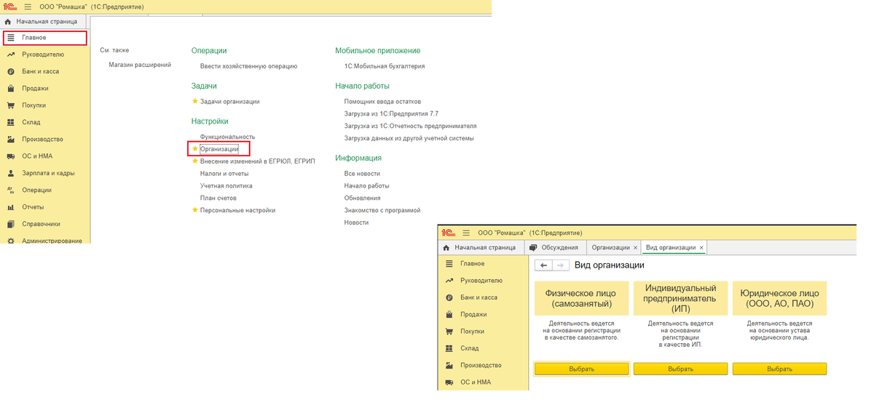Open the 1С:Мобильная бухгалтерия link
The image size is (874, 405).
384,66
